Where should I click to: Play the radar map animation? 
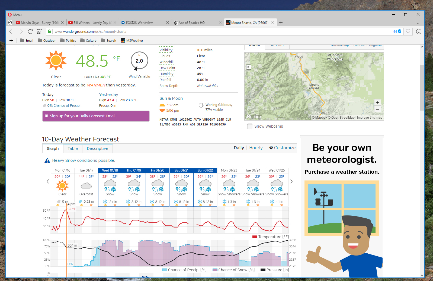(249, 67)
